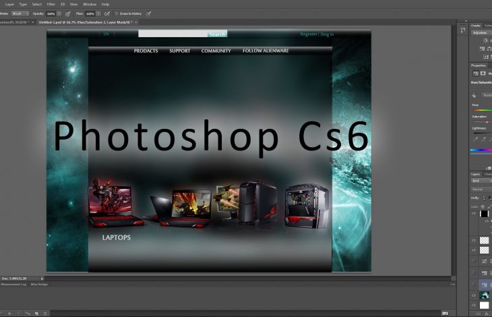Click SUPPORT in the mockup navigation bar

(x=180, y=51)
